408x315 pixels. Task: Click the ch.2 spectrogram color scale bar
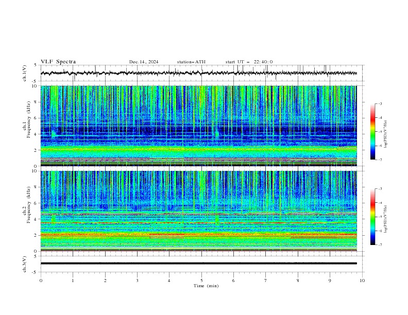pyautogui.click(x=372, y=217)
